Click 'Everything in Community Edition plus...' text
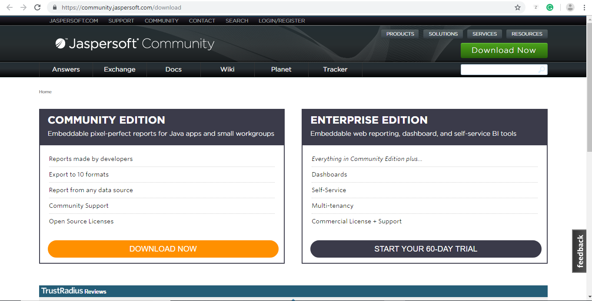 pos(367,159)
